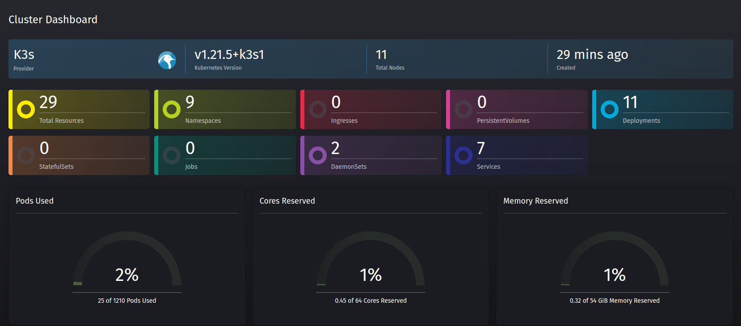Click the '25 of 1210 Pods Used' text
This screenshot has width=741, height=326.
[127, 301]
